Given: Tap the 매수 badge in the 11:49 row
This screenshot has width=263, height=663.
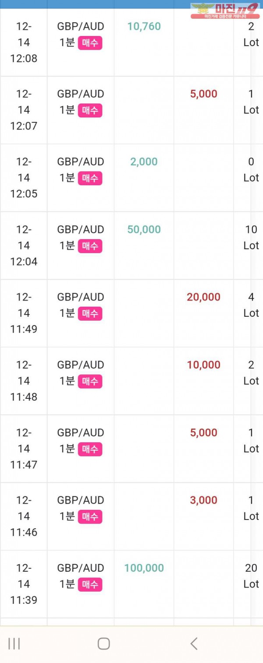Looking at the screenshot, I should coord(90,314).
